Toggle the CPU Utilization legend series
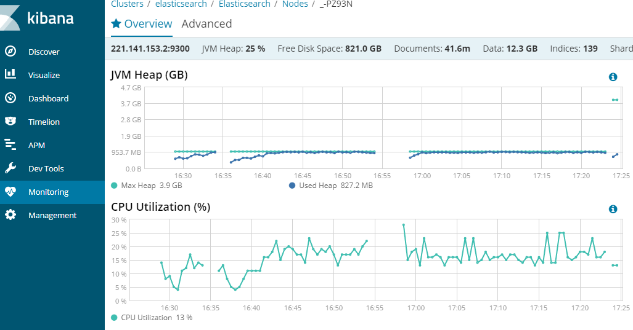This screenshot has width=633, height=330. click(152, 318)
